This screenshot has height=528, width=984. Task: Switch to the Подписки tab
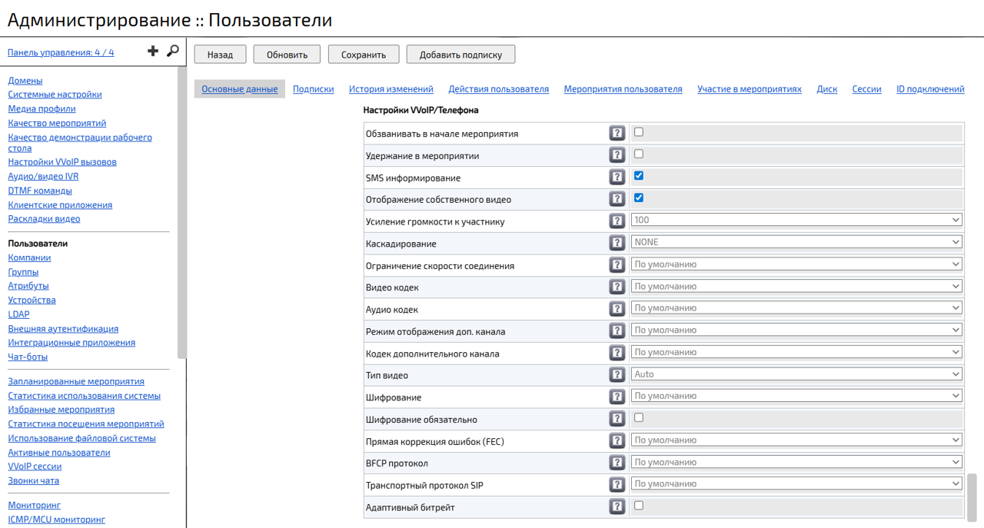point(313,89)
